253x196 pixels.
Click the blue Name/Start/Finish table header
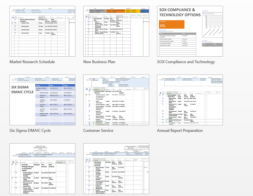click(x=55, y=85)
